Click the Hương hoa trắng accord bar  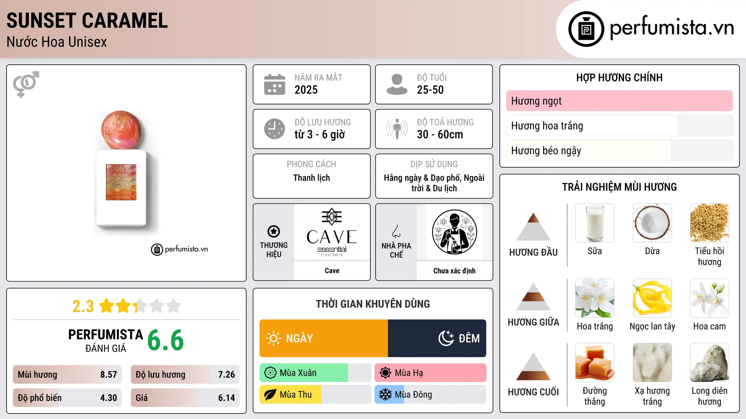tap(619, 125)
